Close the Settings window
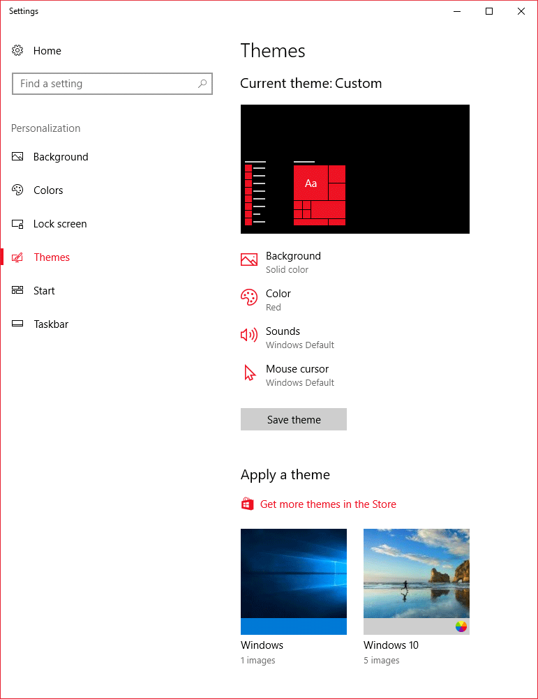 click(x=521, y=11)
